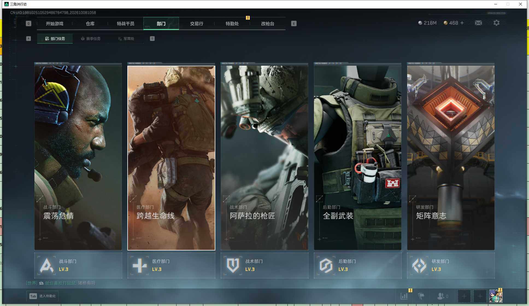Open 全副武装 logistics department card
This screenshot has width=529, height=306.
(x=358, y=158)
